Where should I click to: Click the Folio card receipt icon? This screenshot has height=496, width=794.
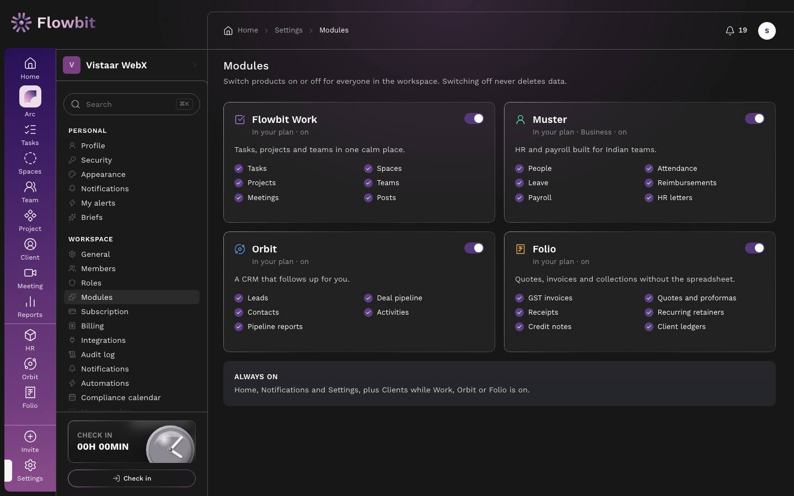click(x=521, y=249)
